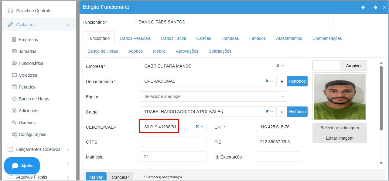Viewport: 389px width, 181px height.
Task: Expand the Cargo dropdown arrow
Action: click(272, 112)
